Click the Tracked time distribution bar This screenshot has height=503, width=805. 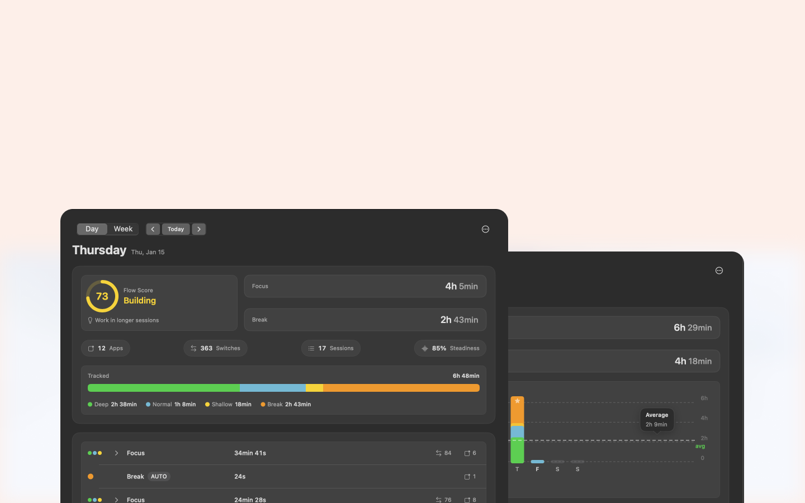[283, 387]
